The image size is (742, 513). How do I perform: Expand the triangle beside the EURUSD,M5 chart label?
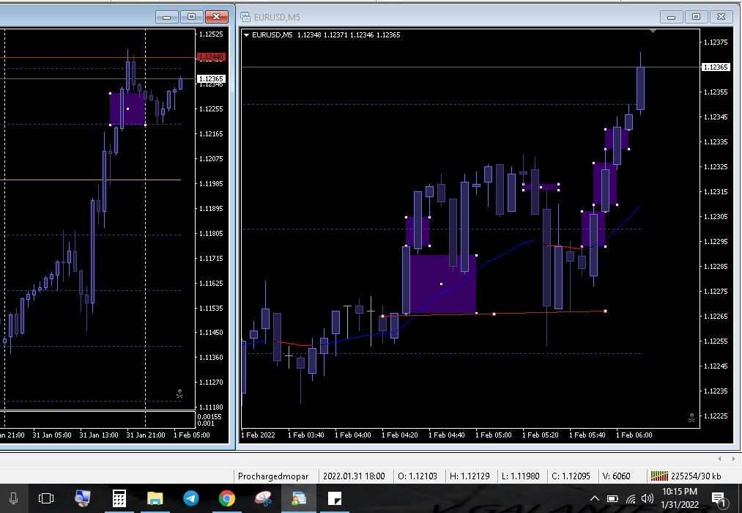247,34
